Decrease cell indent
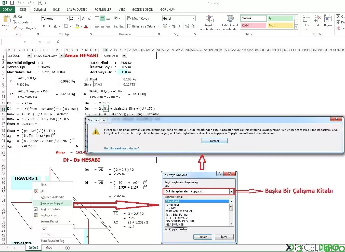Viewport: 345px width, 252px height. (116, 26)
